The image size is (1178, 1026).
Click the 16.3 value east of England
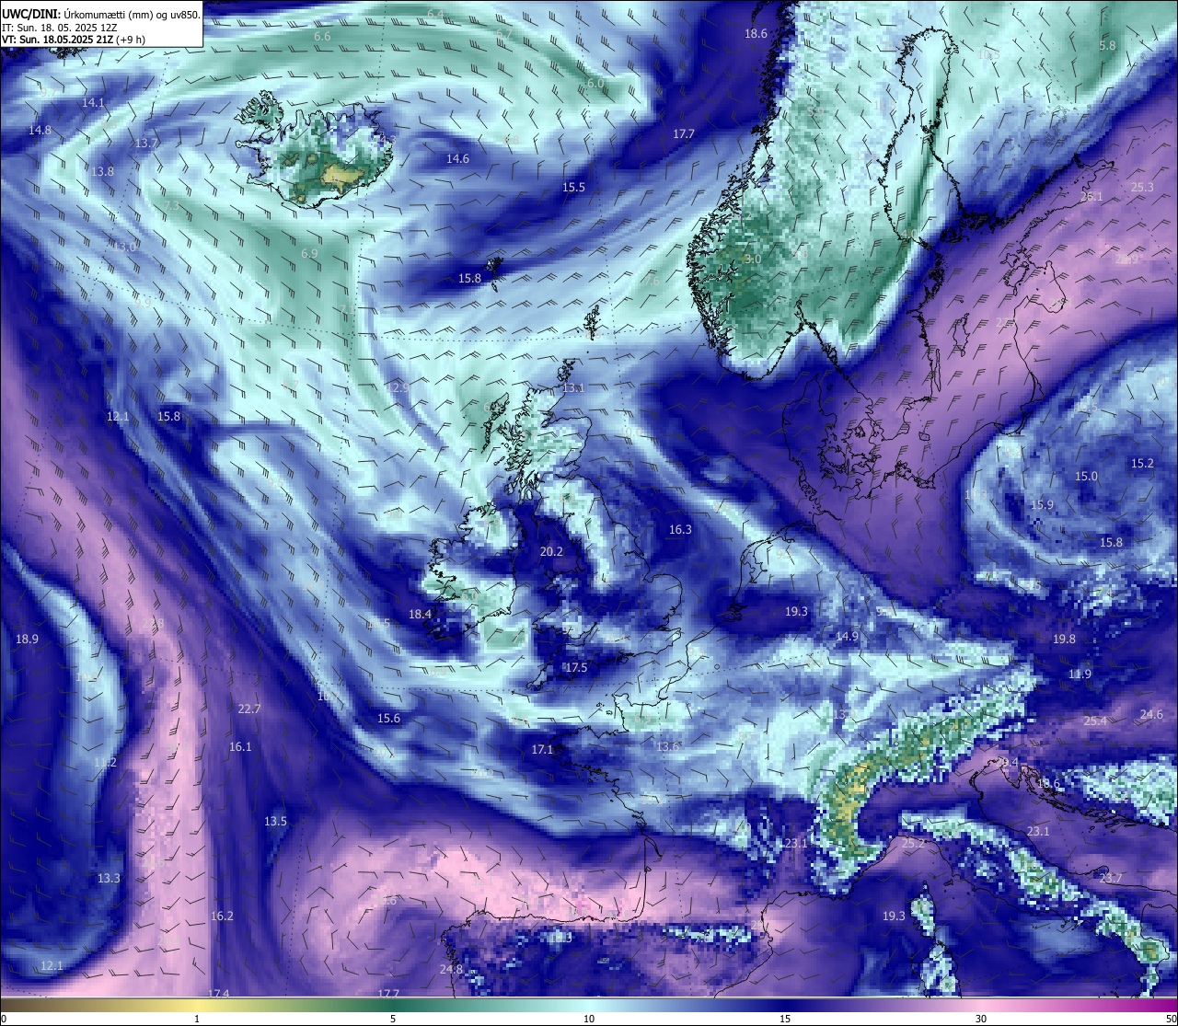click(680, 529)
